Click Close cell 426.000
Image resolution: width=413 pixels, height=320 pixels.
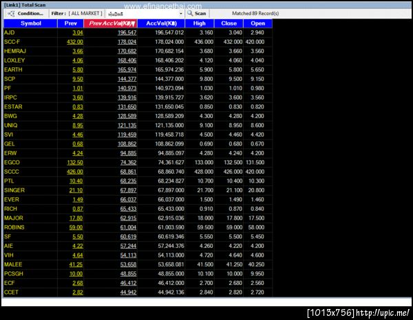pos(233,172)
